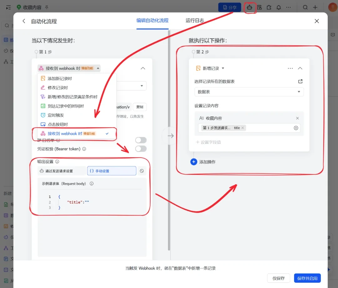Click the 仅保存 button
The image size is (338, 288).
pyautogui.click(x=279, y=278)
